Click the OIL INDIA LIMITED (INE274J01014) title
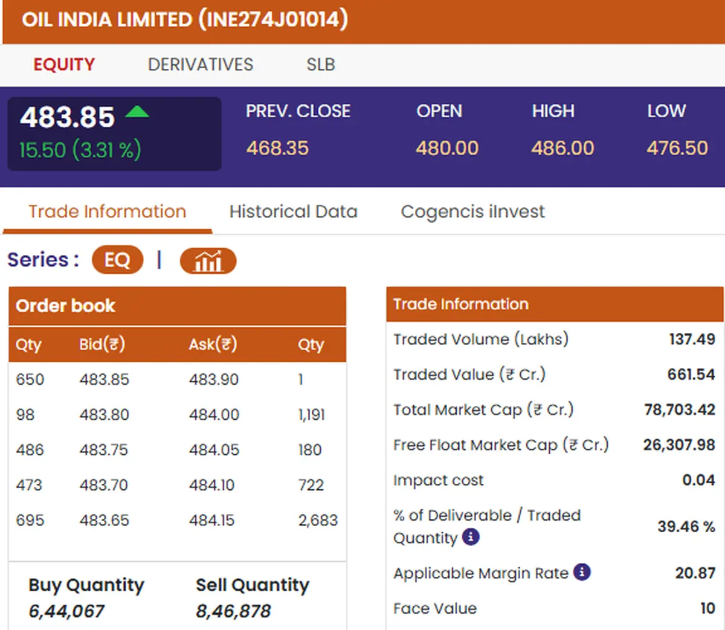This screenshot has width=725, height=630. [x=185, y=19]
